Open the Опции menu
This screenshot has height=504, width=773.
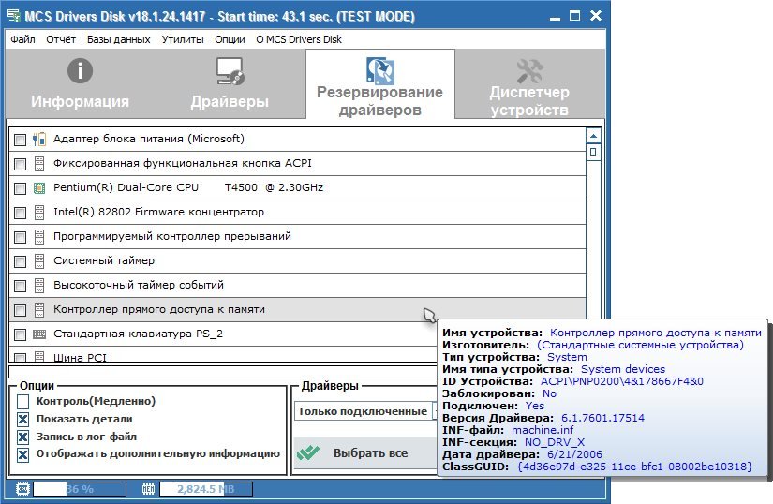(230, 39)
